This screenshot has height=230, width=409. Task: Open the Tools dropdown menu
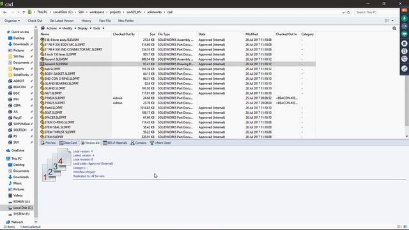98,28
